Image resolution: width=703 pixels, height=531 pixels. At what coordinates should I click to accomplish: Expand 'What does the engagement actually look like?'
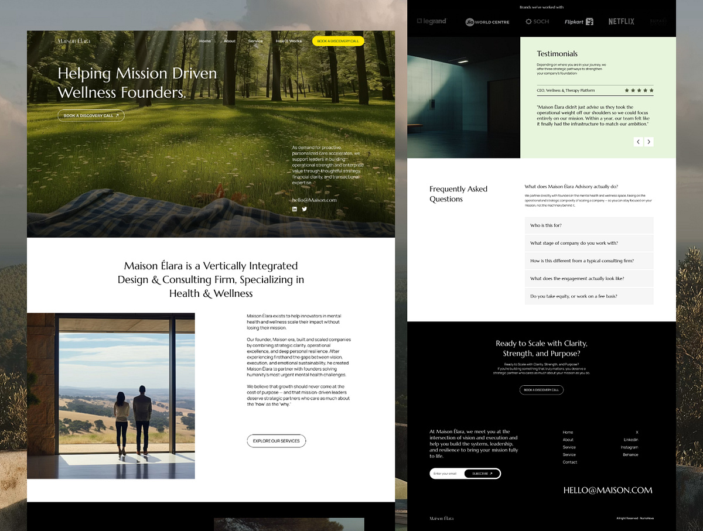589,279
